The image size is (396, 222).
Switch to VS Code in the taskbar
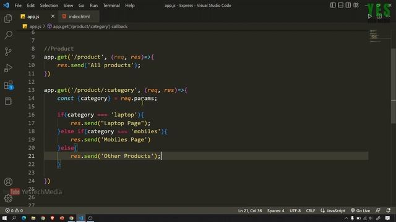pyautogui.click(x=81, y=218)
